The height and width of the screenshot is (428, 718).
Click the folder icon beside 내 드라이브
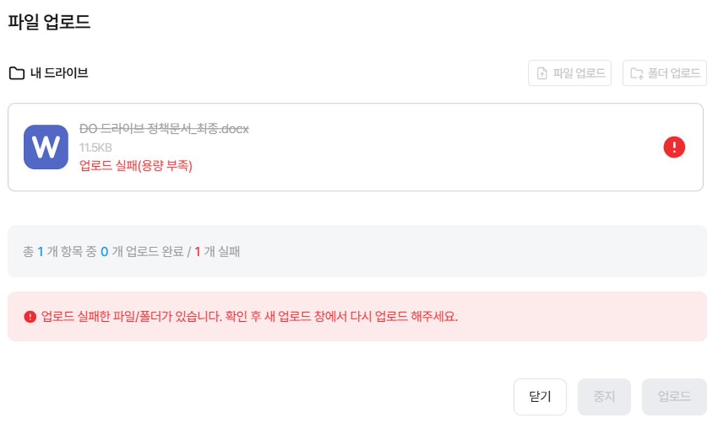17,73
